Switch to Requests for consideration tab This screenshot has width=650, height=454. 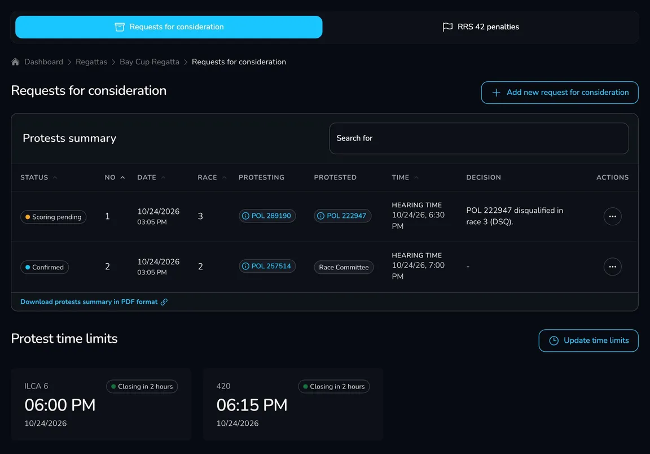point(169,27)
